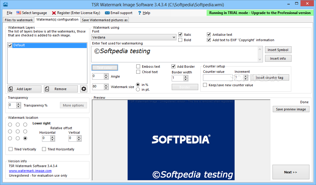
Task: Click Next >> button
Action: 291,172
